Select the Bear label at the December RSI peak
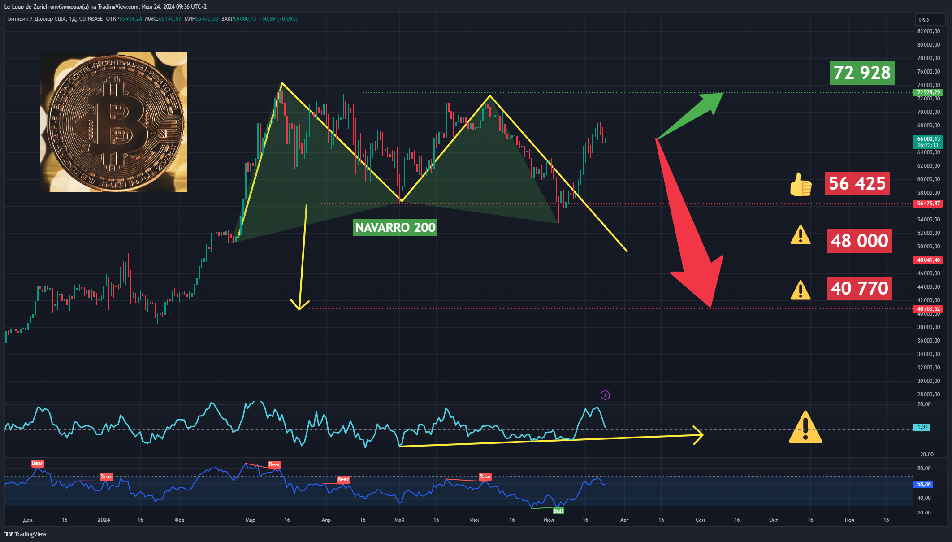This screenshot has width=952, height=542. 38,463
